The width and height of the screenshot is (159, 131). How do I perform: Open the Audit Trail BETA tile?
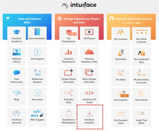coord(142,118)
